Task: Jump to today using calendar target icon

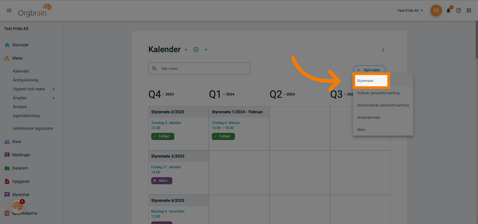Action: 196,50
